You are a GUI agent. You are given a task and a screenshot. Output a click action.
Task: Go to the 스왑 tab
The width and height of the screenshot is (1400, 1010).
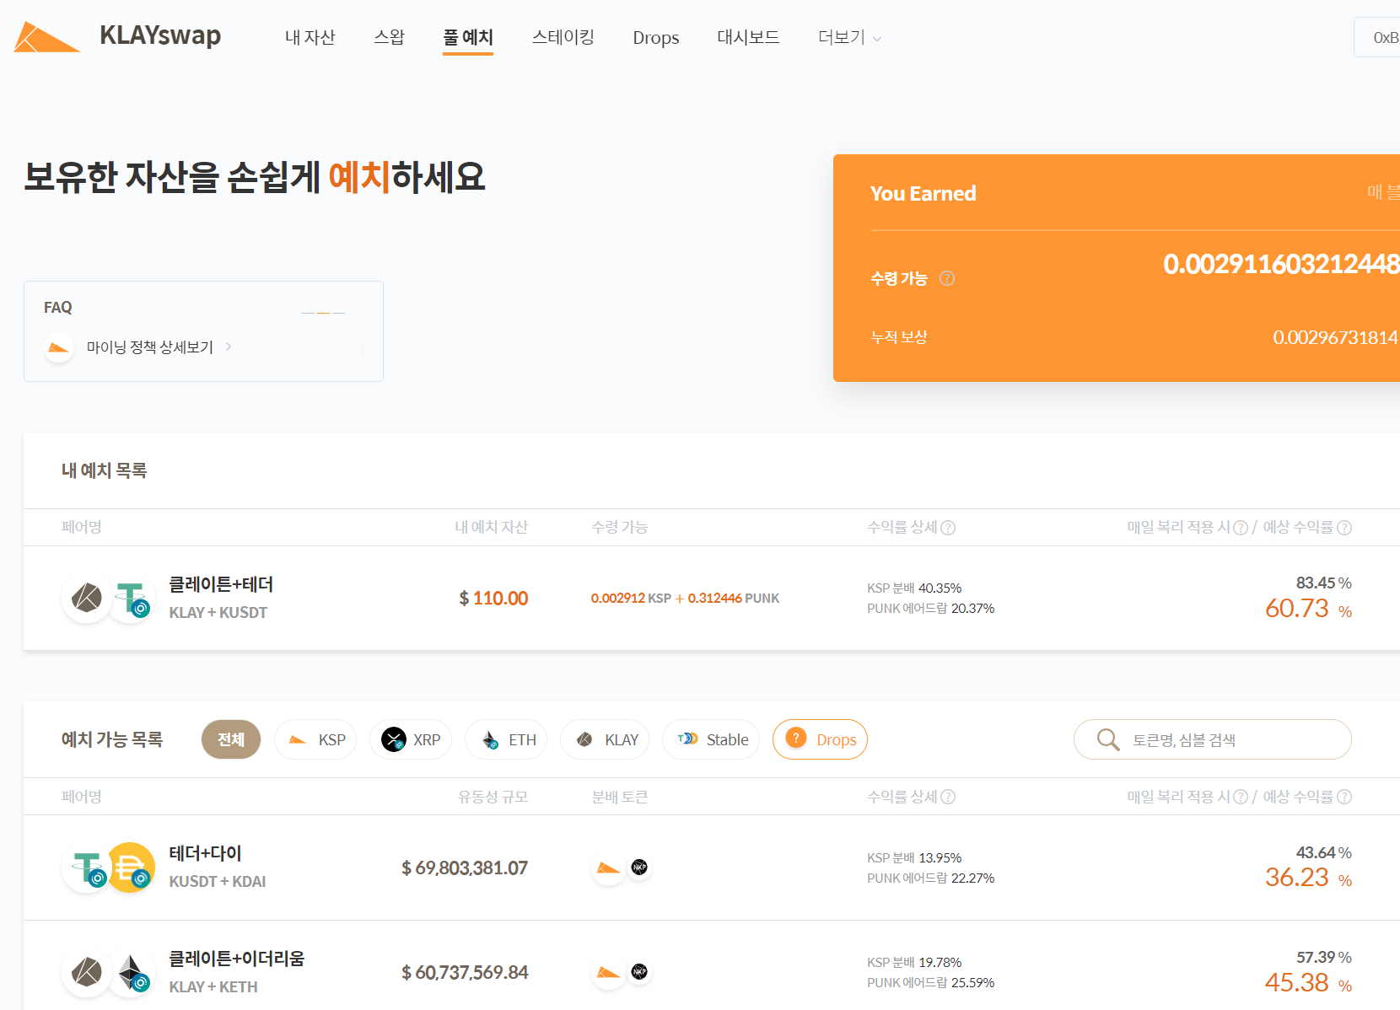coord(389,37)
